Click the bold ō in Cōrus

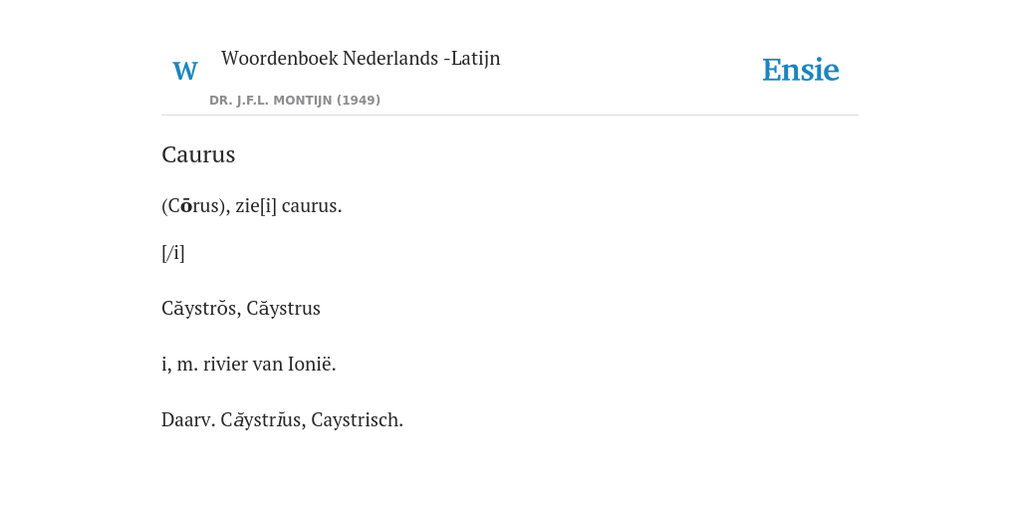pos(186,206)
